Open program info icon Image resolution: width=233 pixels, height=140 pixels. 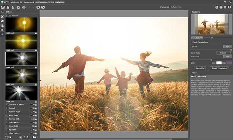pyautogui.click(x=217, y=7)
